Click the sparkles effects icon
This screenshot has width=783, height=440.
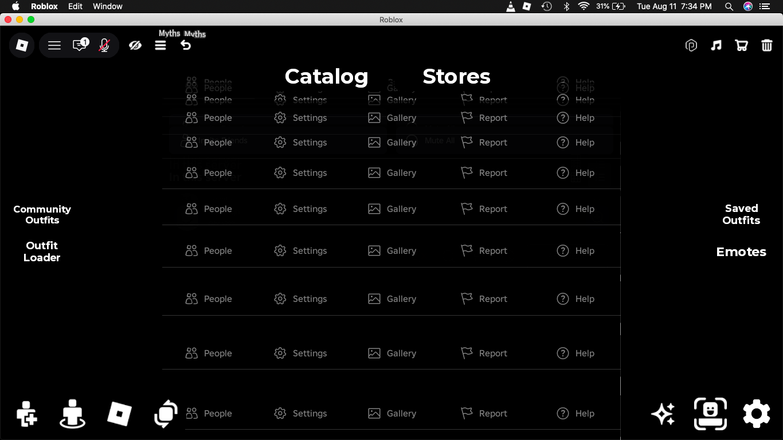pyautogui.click(x=663, y=414)
